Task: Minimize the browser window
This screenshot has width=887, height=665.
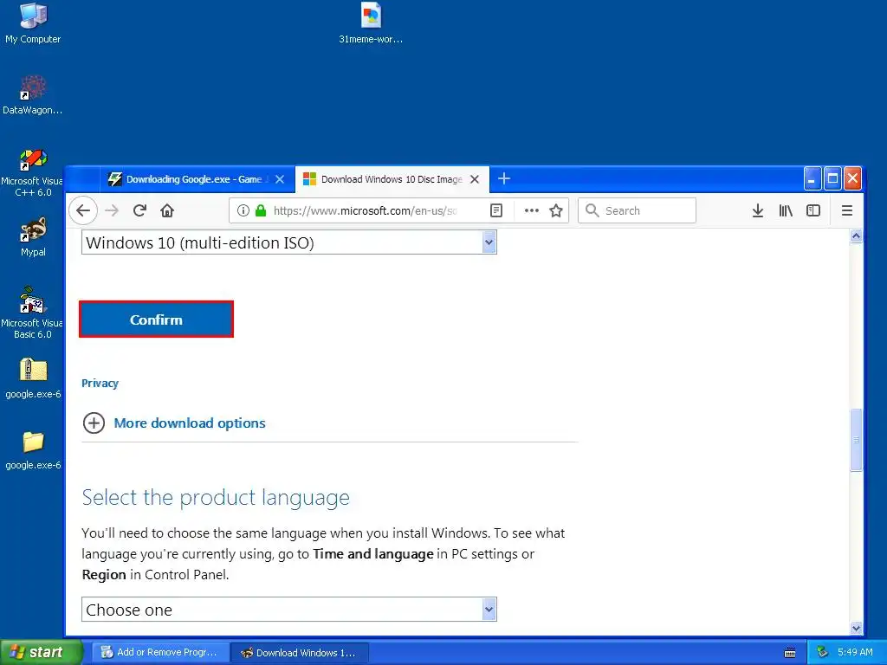Action: (812, 179)
